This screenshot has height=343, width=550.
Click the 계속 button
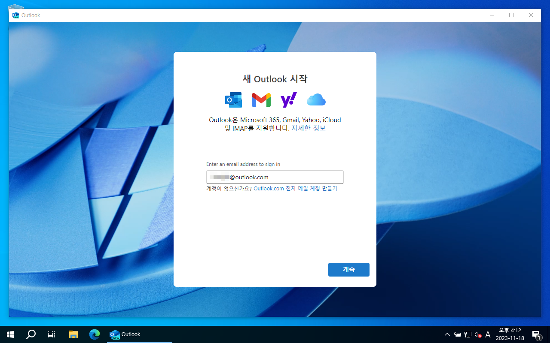[x=349, y=270]
